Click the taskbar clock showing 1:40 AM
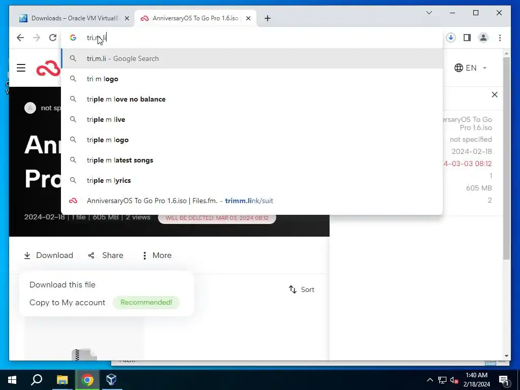 pos(476,380)
